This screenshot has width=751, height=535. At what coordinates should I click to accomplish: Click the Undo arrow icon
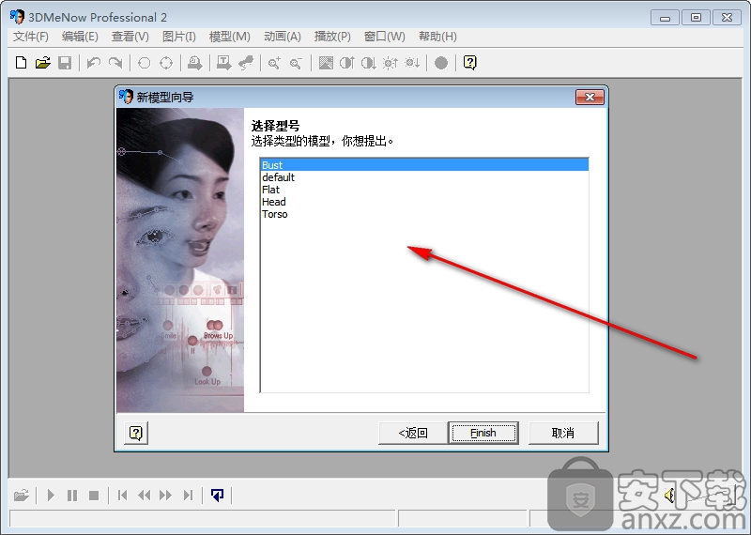(x=93, y=63)
